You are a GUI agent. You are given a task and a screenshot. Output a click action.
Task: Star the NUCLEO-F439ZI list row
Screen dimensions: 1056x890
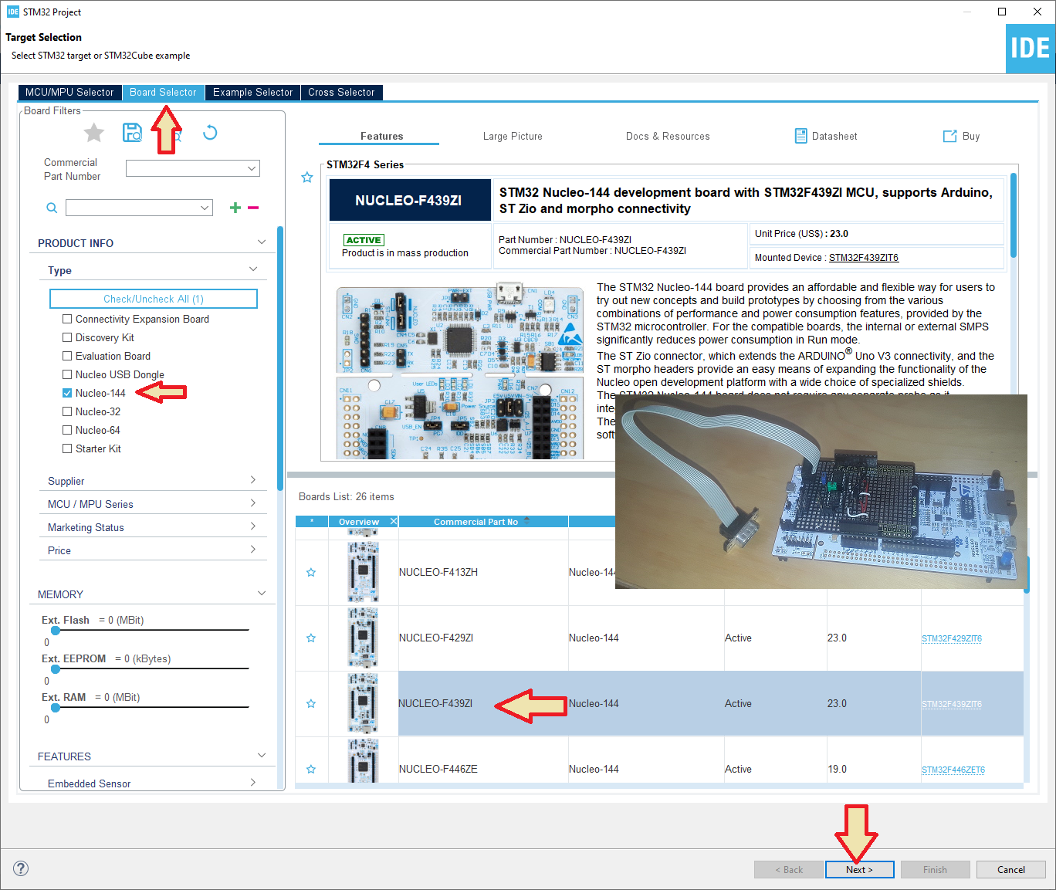[x=311, y=704]
